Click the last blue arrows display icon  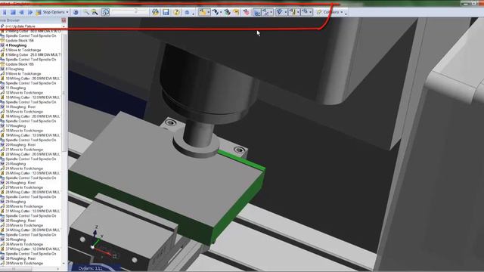click(305, 12)
